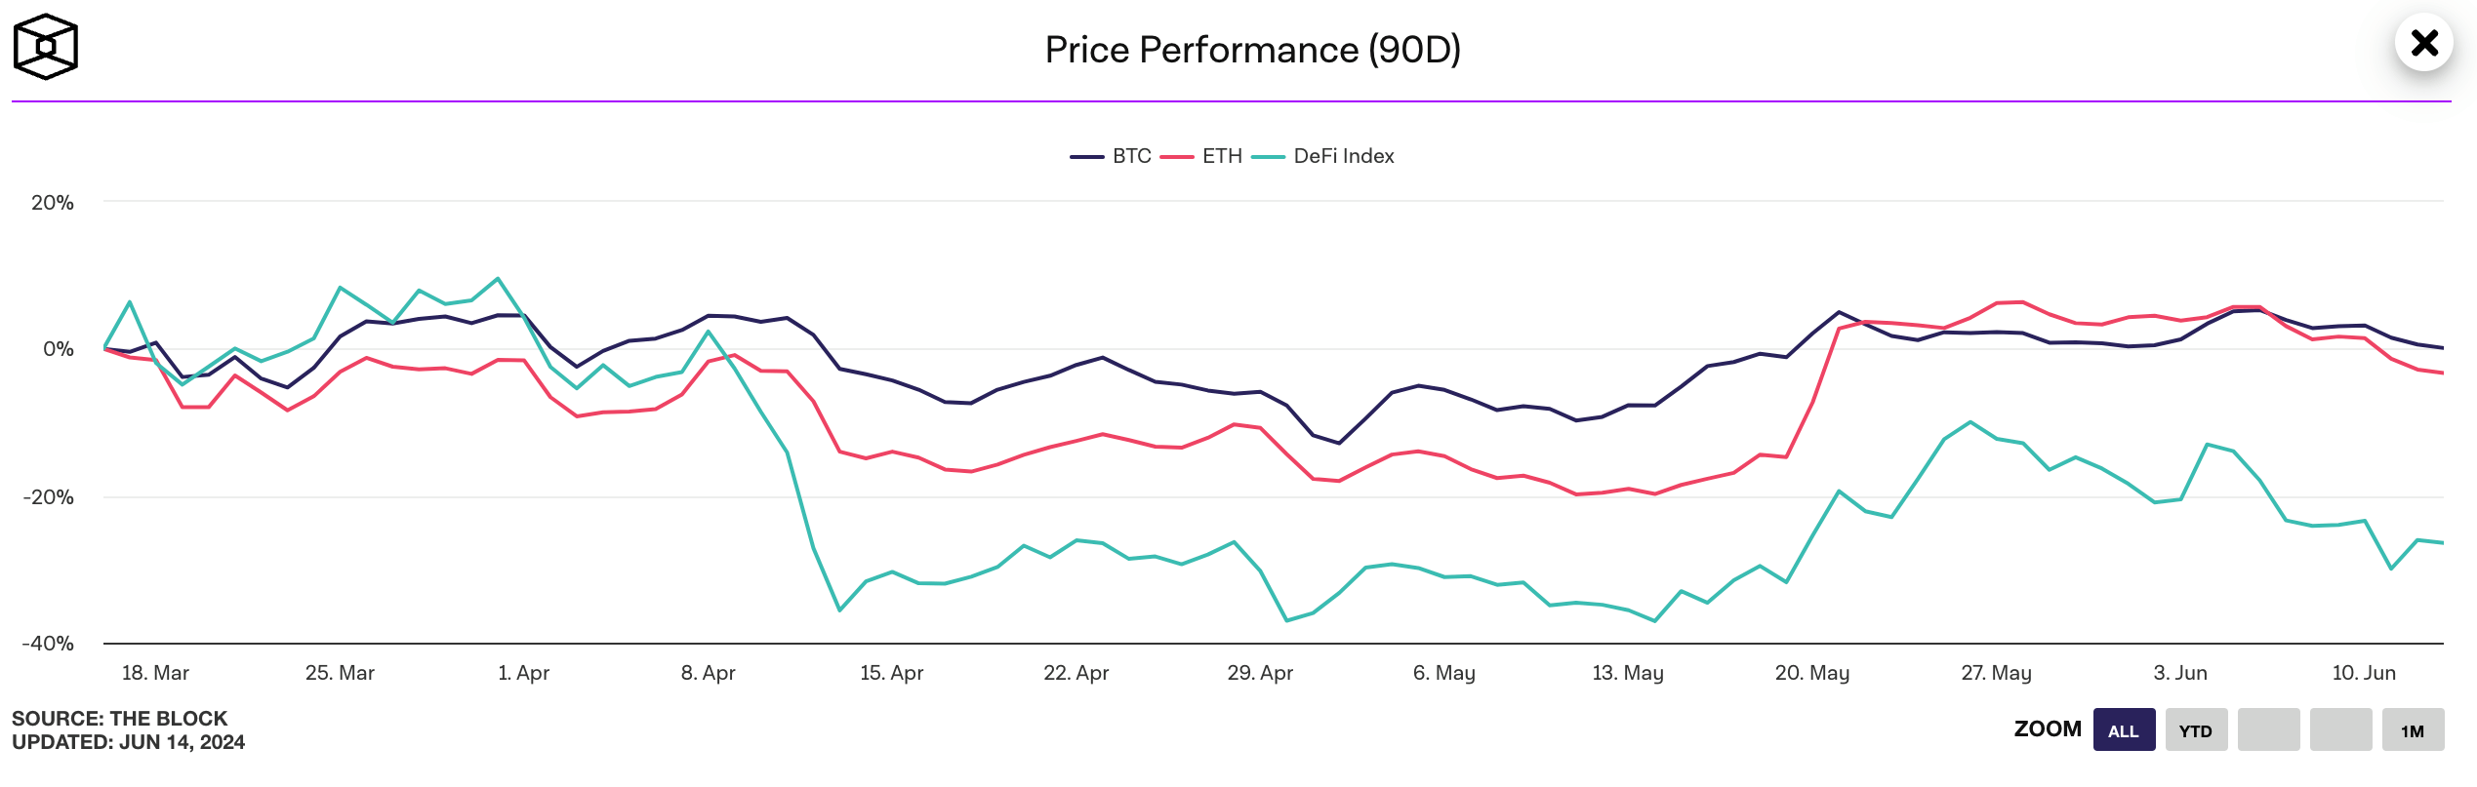Click the 18. Mar date axis label
Image resolution: width=2477 pixels, height=787 pixels.
tap(155, 673)
